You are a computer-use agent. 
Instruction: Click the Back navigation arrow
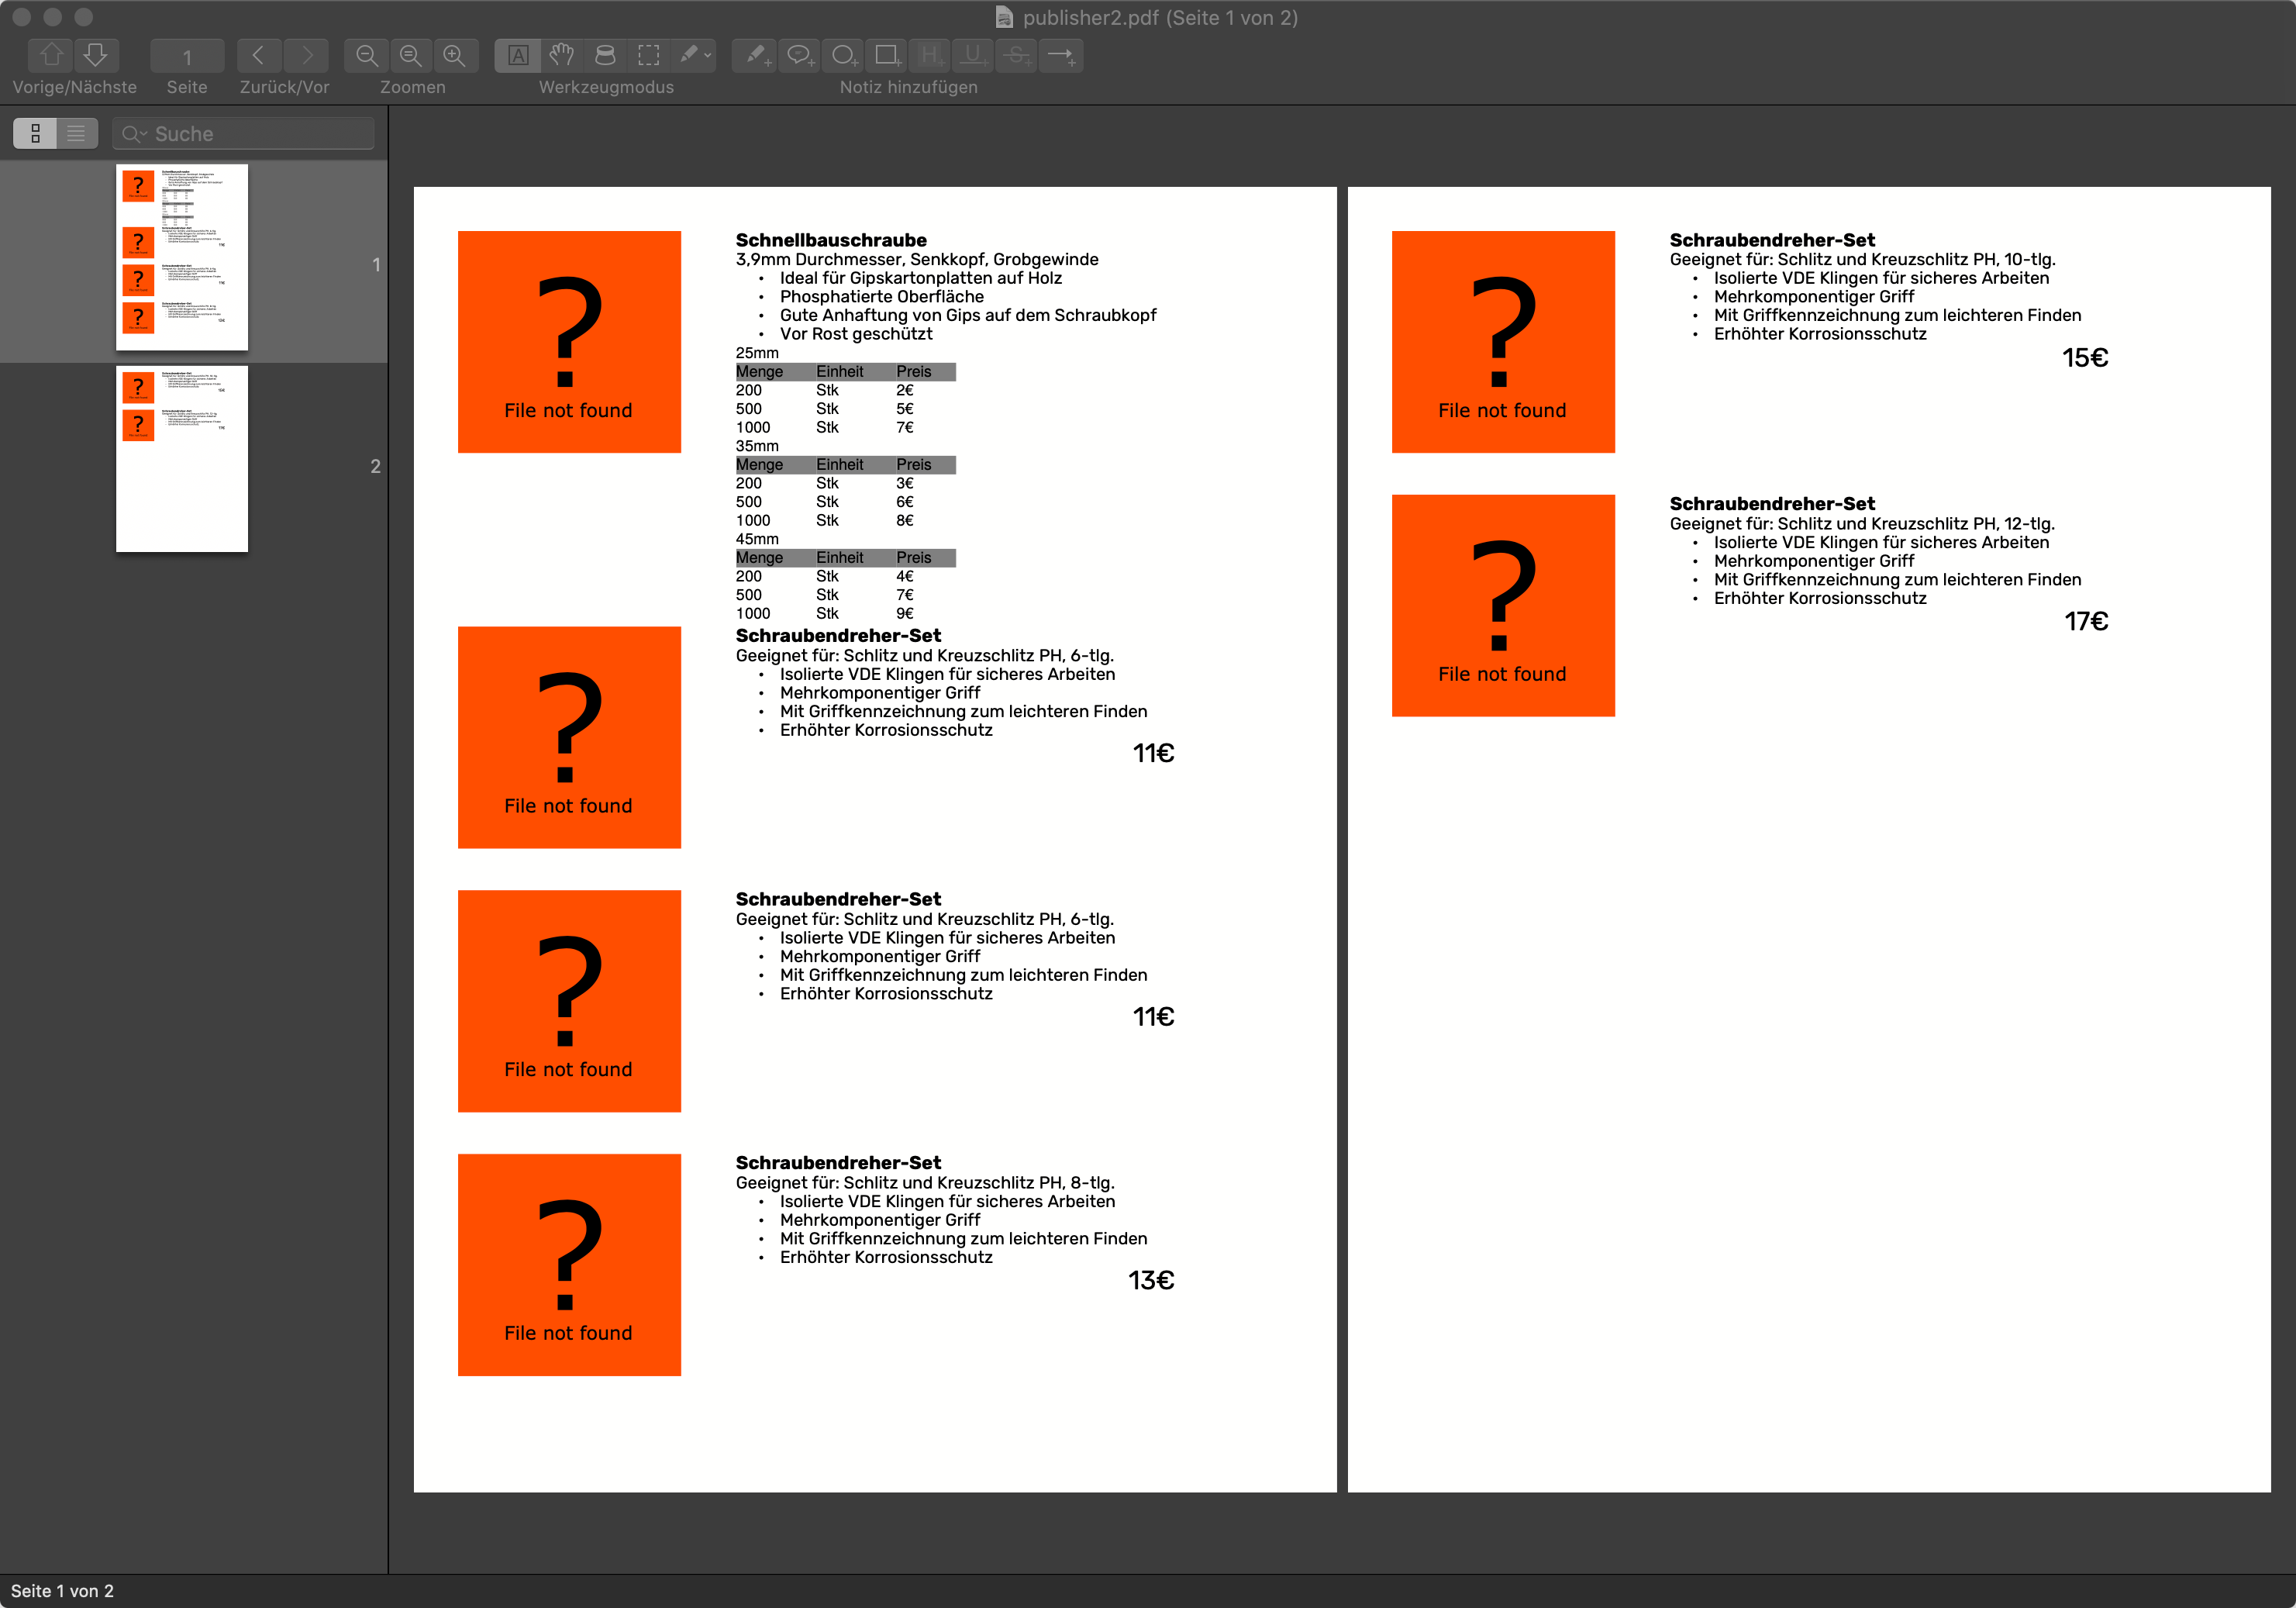click(x=259, y=55)
